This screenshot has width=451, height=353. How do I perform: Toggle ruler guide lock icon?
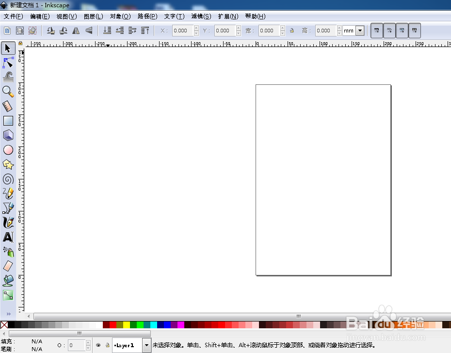[20, 43]
